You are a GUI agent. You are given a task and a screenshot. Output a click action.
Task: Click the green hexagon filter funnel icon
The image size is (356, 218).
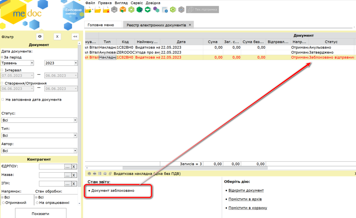pyautogui.click(x=148, y=10)
